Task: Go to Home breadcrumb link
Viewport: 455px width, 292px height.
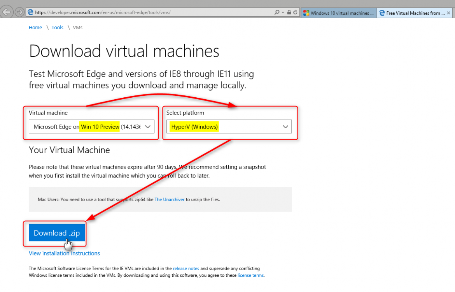Action: [35, 28]
